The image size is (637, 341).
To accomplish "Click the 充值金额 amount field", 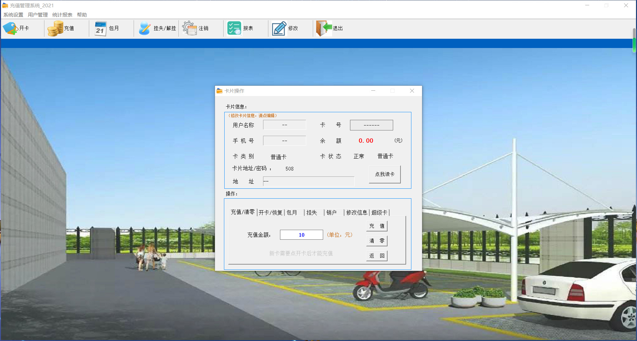I will (302, 235).
